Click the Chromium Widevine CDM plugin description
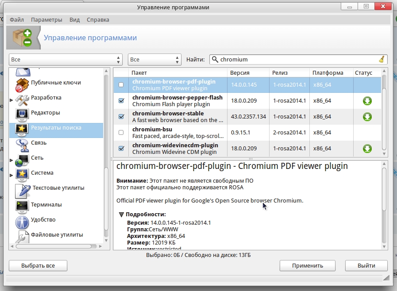 pyautogui.click(x=174, y=152)
